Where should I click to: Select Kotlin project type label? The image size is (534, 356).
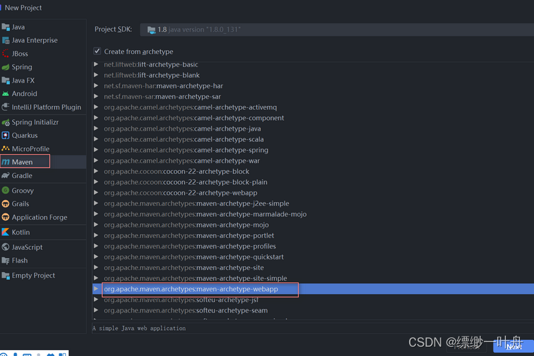(21, 232)
